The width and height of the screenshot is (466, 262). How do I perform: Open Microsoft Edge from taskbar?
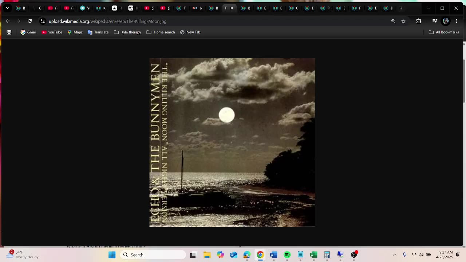247,255
